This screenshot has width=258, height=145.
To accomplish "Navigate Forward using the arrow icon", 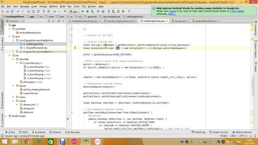I will coord(59,11).
